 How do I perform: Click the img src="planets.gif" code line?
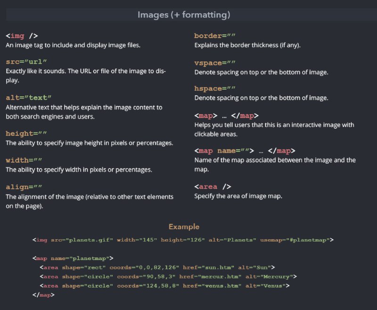[183, 240]
